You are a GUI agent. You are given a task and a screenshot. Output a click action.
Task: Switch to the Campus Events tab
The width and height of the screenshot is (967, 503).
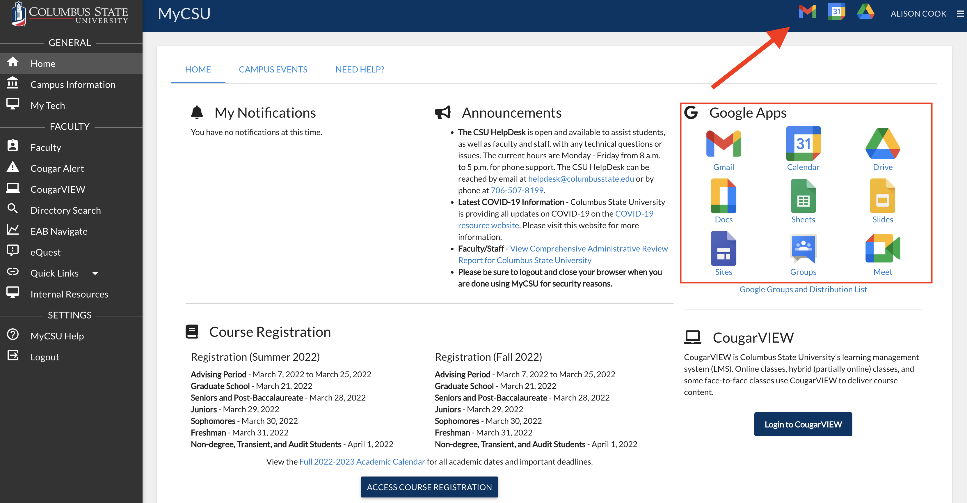tap(273, 70)
